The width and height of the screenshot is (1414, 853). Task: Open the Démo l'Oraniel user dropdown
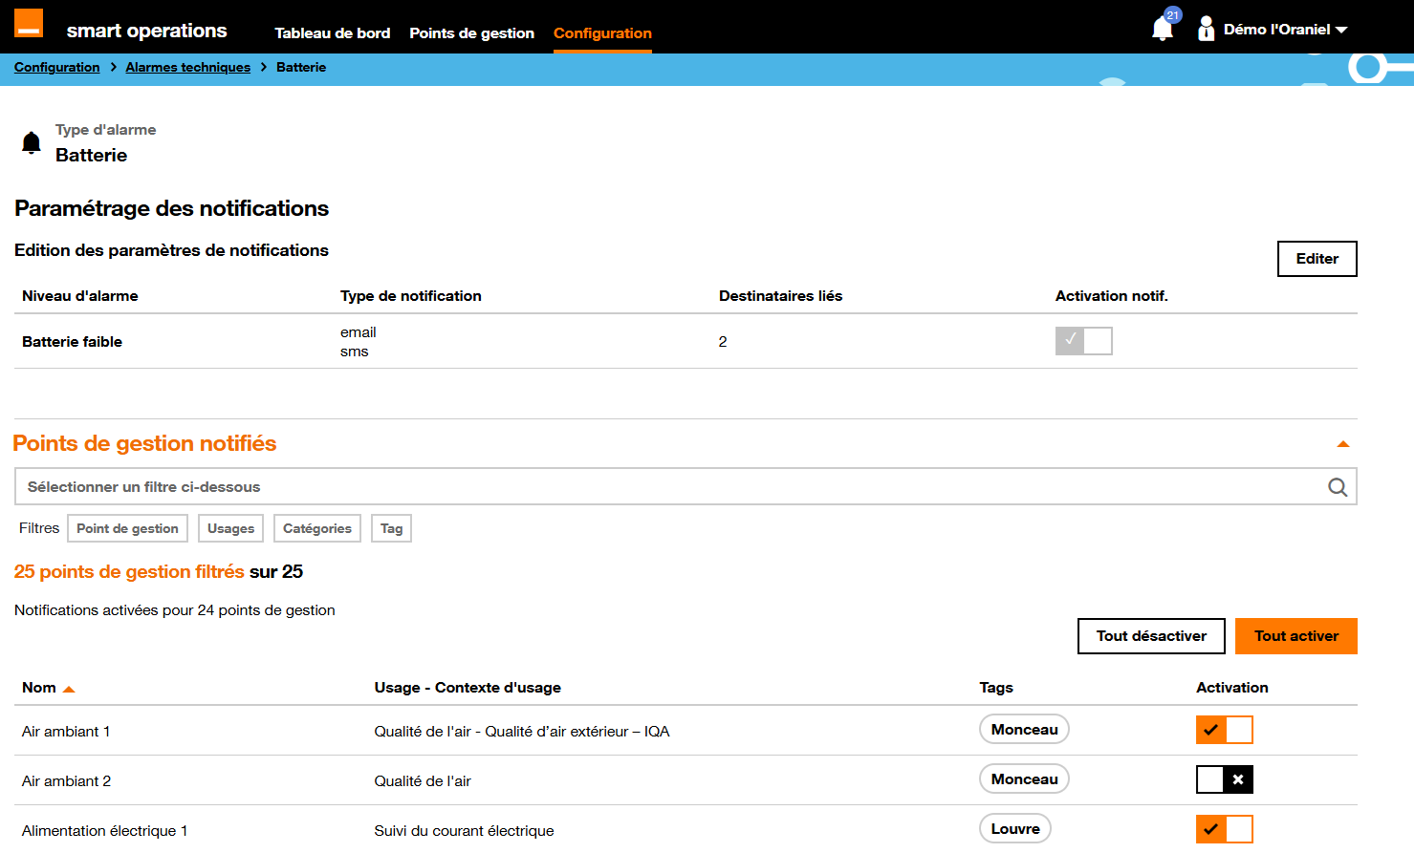(1285, 30)
